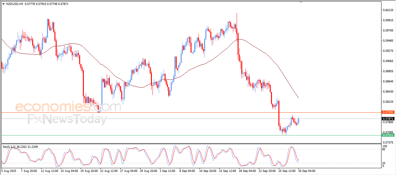Screen dimensions: 396x175
Task: Click the 25 Sep 12:00 time label
Action: pyautogui.click(x=287, y=171)
